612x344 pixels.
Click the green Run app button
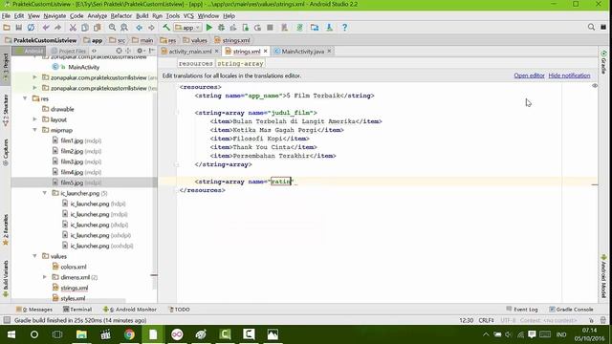(x=209, y=28)
